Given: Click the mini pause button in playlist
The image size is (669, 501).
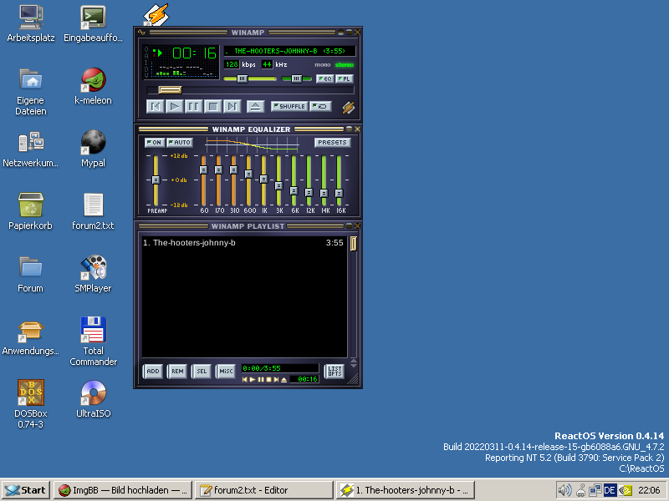Looking at the screenshot, I should [x=261, y=380].
